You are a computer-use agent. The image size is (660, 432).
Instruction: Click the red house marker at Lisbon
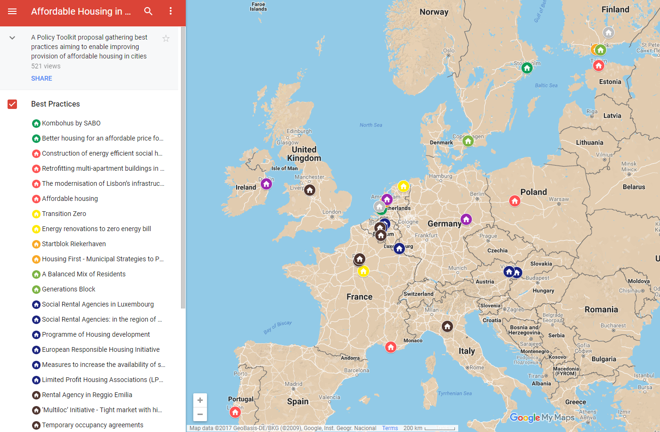coord(235,412)
